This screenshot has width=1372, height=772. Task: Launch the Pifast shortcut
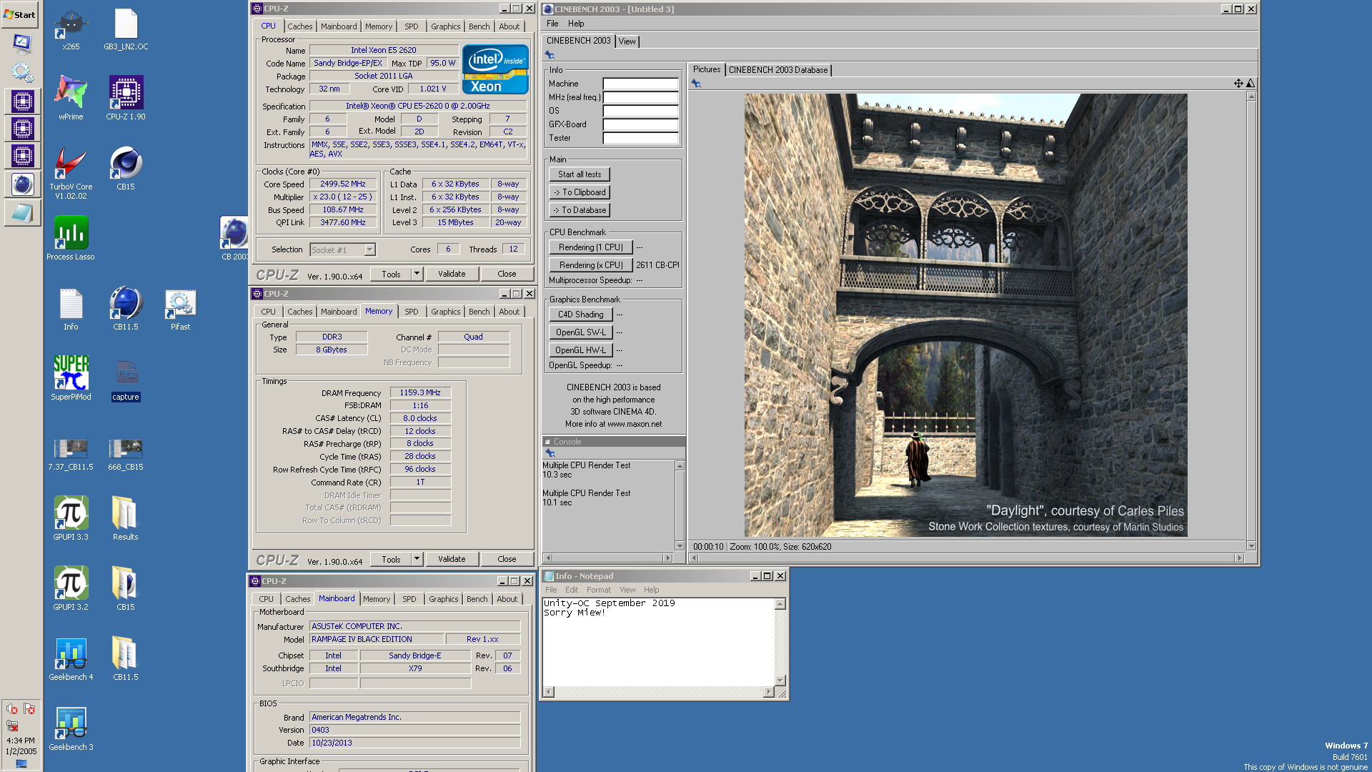click(180, 309)
